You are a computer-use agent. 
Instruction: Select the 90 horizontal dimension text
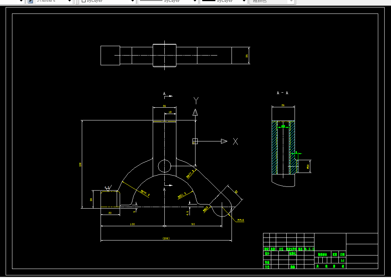[x=193, y=224]
